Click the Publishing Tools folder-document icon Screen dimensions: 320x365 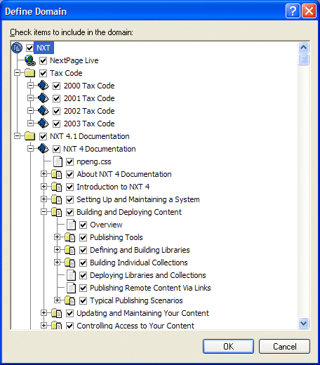70,237
